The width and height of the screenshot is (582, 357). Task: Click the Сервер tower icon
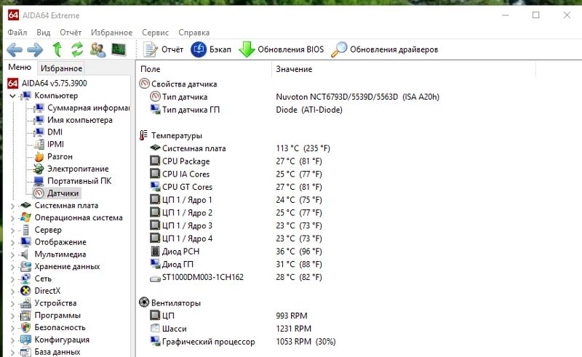(25, 230)
